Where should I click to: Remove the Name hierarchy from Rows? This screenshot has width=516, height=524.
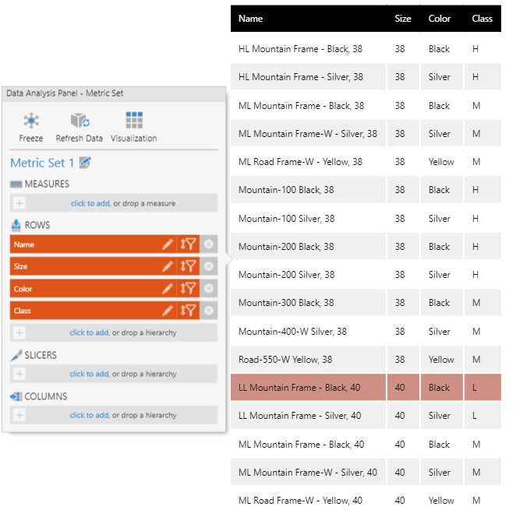click(x=208, y=244)
